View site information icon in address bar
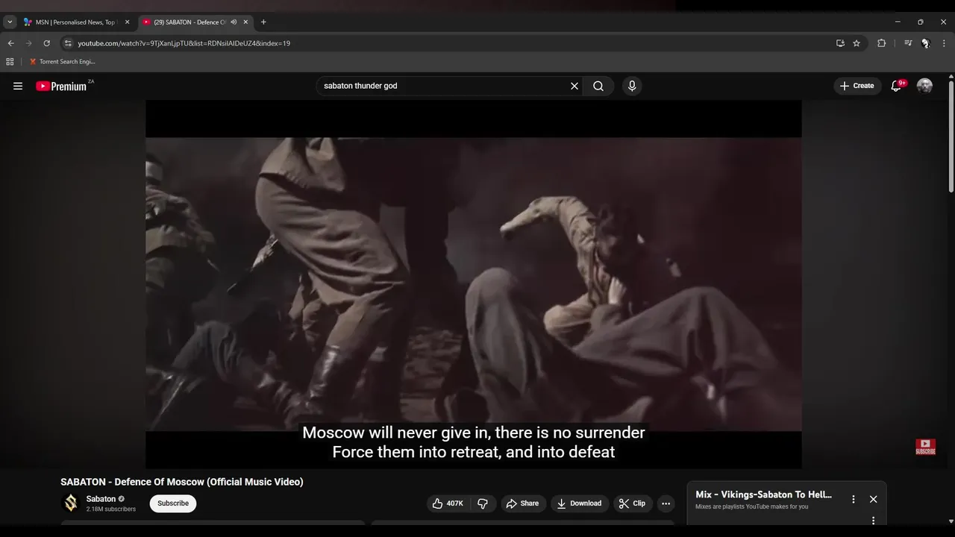 coord(68,43)
